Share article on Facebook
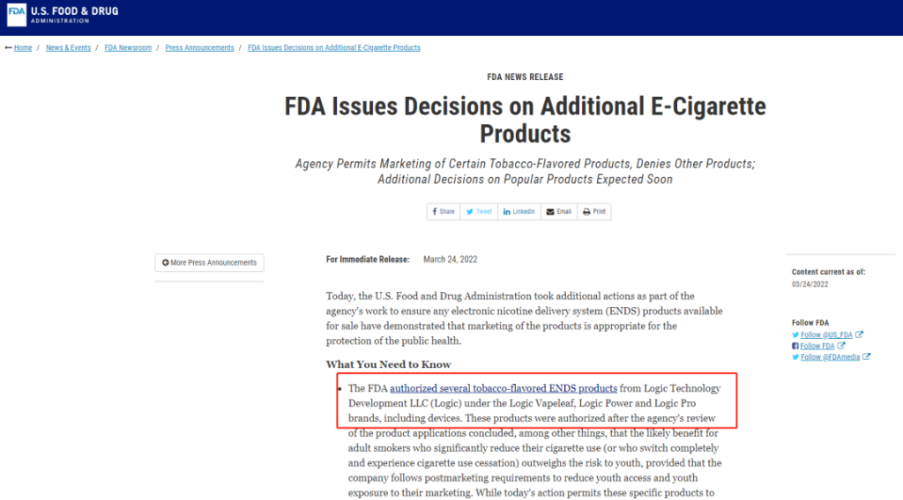Viewport: 903px width, 500px height. (443, 211)
